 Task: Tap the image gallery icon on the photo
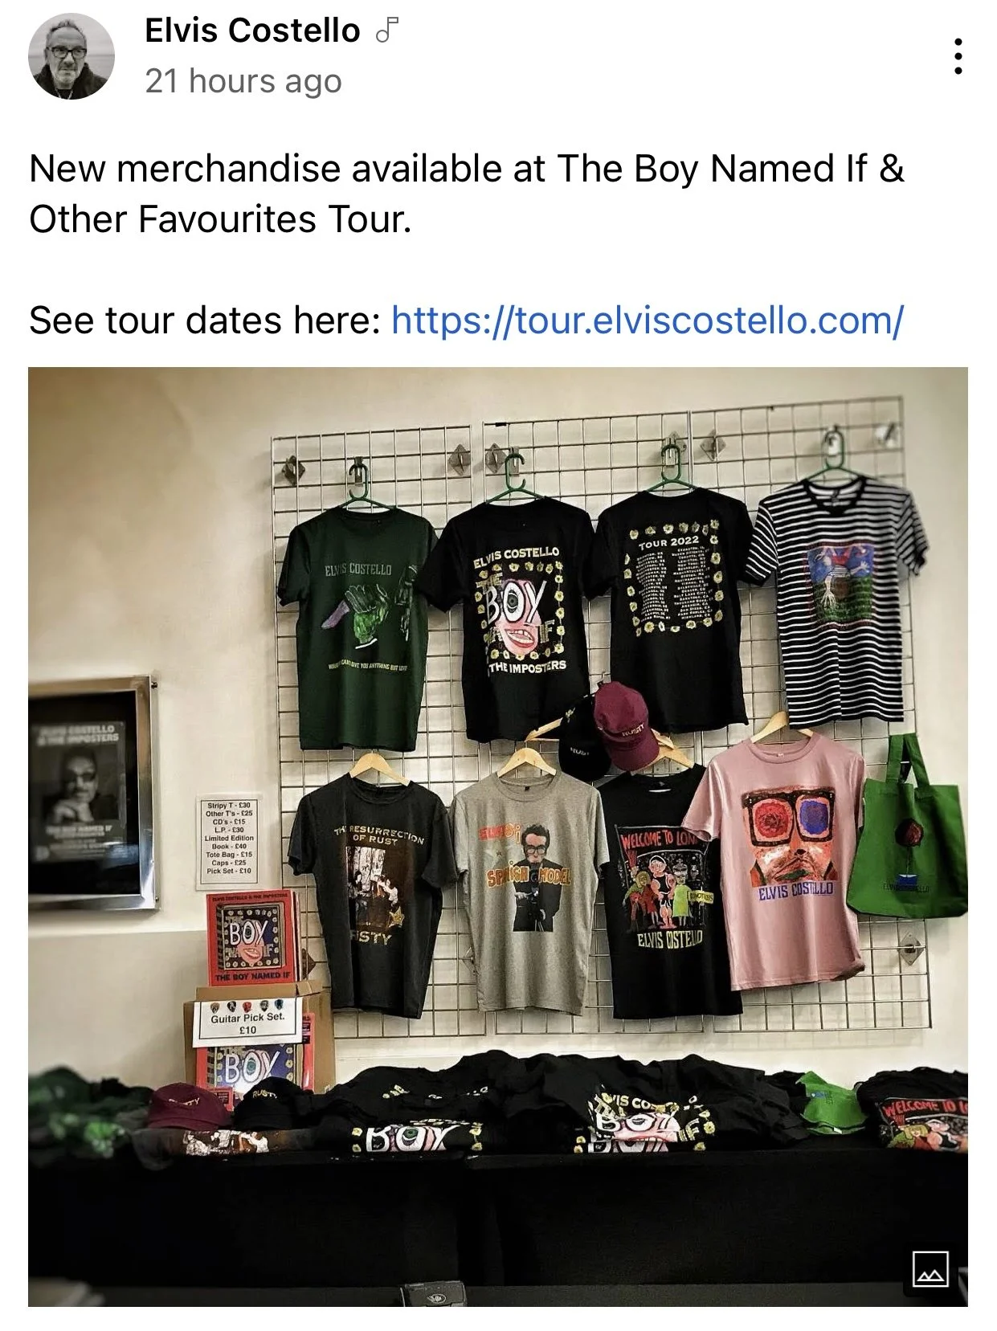click(x=930, y=1270)
